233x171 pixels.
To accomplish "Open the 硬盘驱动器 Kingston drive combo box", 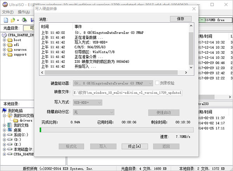I will (x=113, y=83).
